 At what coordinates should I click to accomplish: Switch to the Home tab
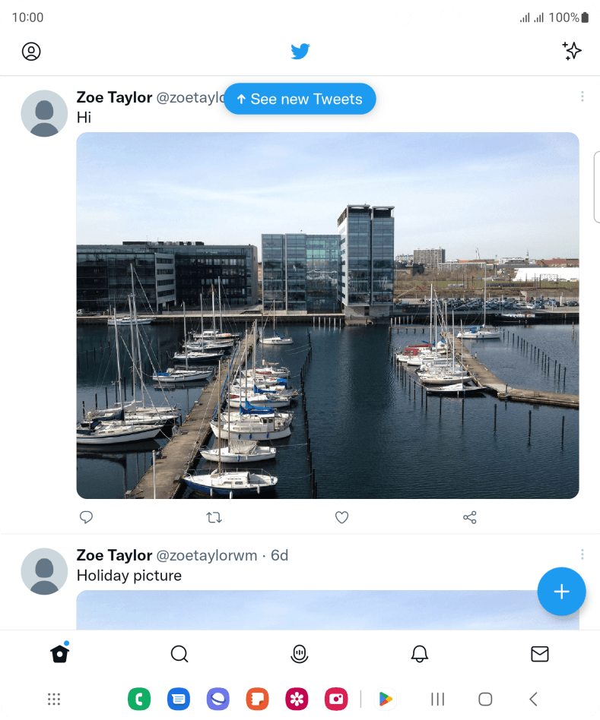coord(60,653)
